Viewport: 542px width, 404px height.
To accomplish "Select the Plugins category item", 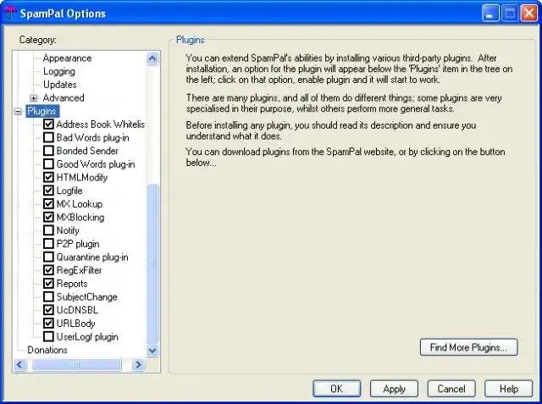I will (x=42, y=111).
